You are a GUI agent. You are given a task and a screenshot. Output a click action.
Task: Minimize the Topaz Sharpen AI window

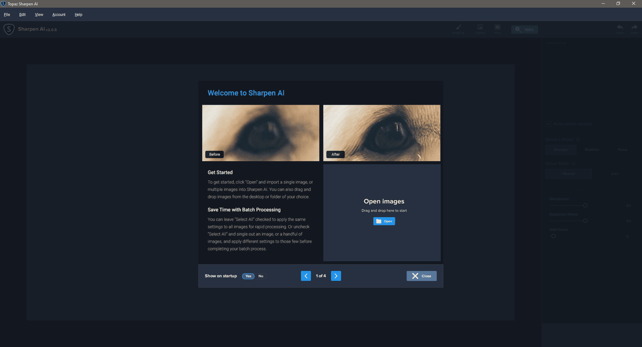tap(603, 4)
